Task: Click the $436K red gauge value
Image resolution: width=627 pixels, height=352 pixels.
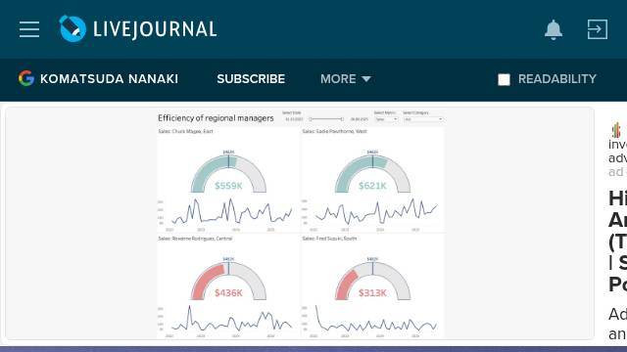Action: pos(228,293)
